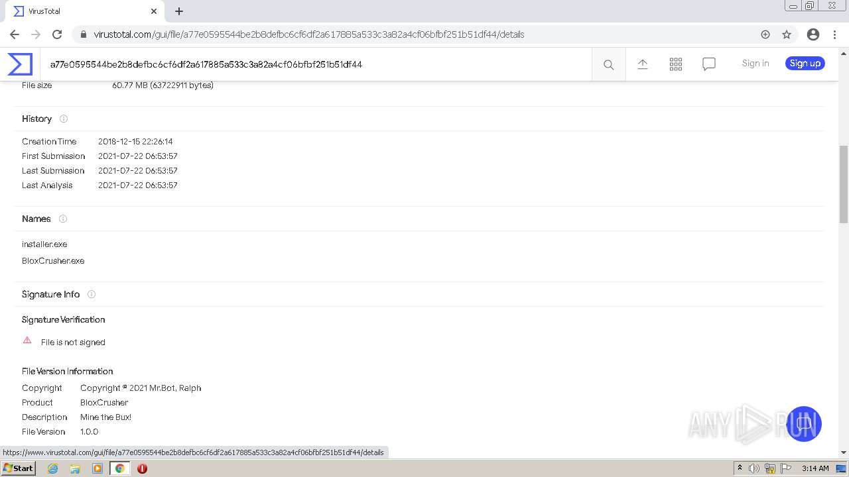This screenshot has height=477, width=849.
Task: Open the apps grid icon
Action: pyautogui.click(x=676, y=64)
